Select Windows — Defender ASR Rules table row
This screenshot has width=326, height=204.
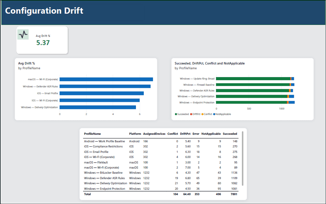[x=161, y=178]
